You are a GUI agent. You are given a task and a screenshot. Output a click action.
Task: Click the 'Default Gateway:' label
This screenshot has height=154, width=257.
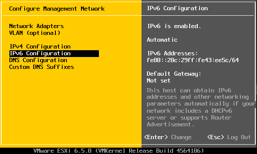(x=174, y=74)
